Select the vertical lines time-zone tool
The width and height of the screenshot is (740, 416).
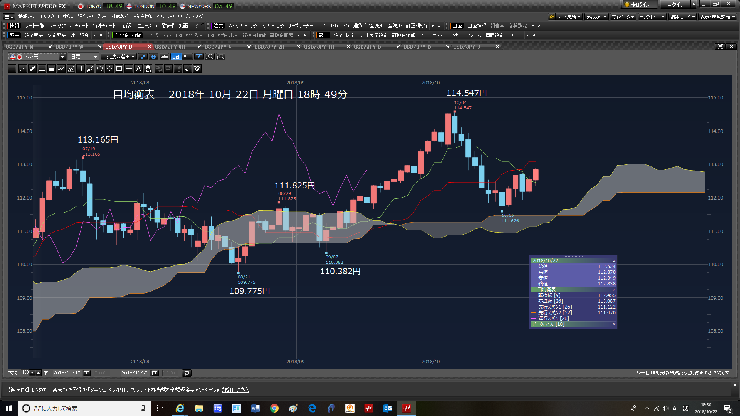click(81, 69)
